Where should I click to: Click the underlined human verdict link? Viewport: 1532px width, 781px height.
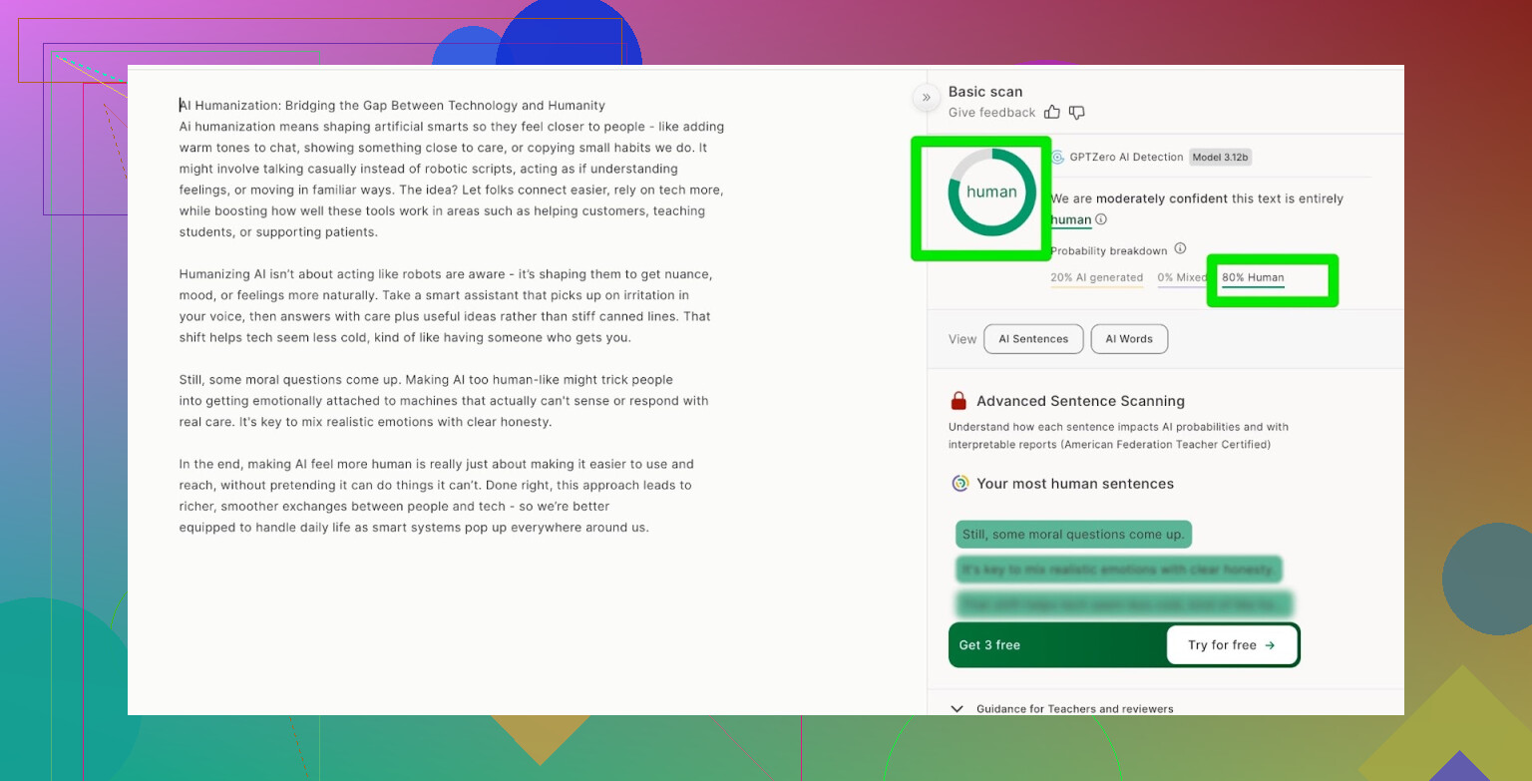(x=1071, y=219)
